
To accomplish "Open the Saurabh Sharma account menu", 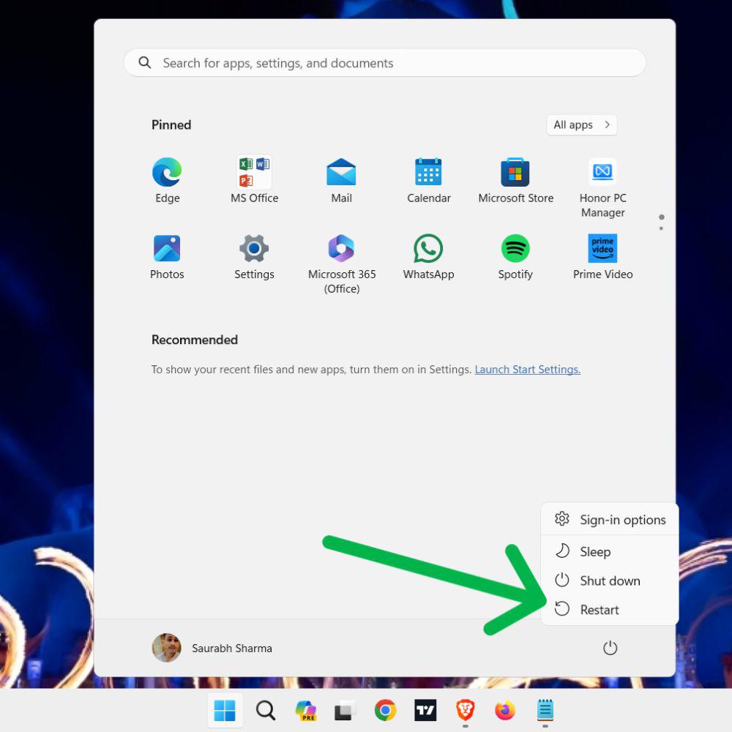I will 212,648.
